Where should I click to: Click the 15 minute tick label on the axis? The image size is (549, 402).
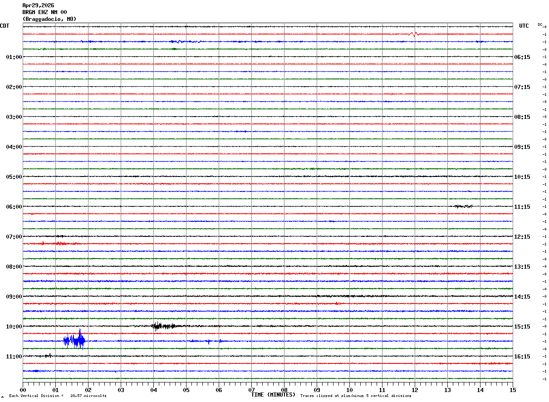click(x=513, y=390)
